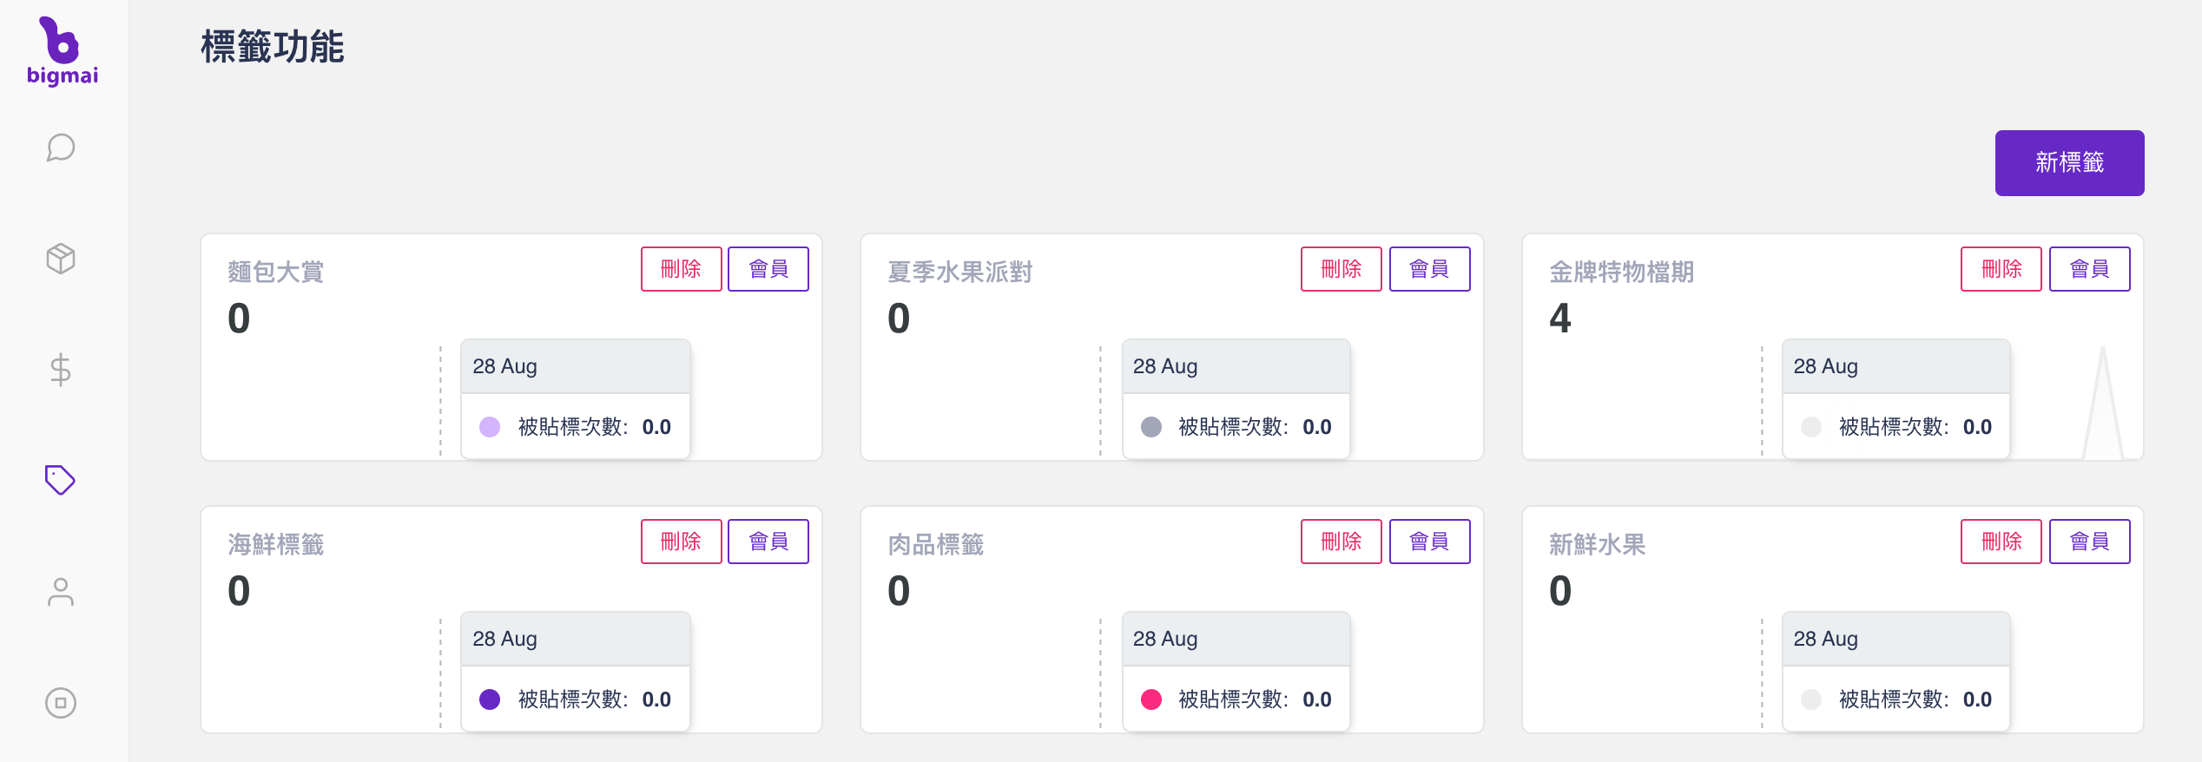The height and width of the screenshot is (762, 2202).
Task: Click the 新鮮水果 tag title
Action: coord(1598,544)
